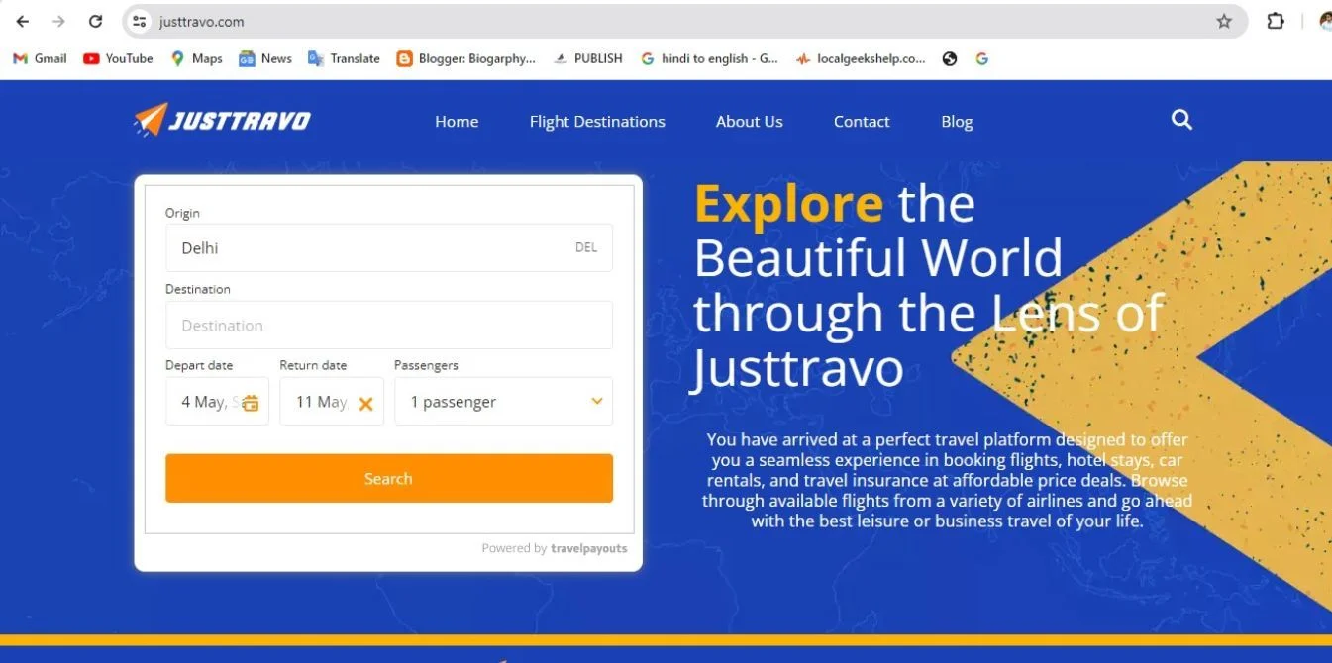Viewport: 1332px width, 663px height.
Task: Open the Blog menu item
Action: [x=957, y=122]
